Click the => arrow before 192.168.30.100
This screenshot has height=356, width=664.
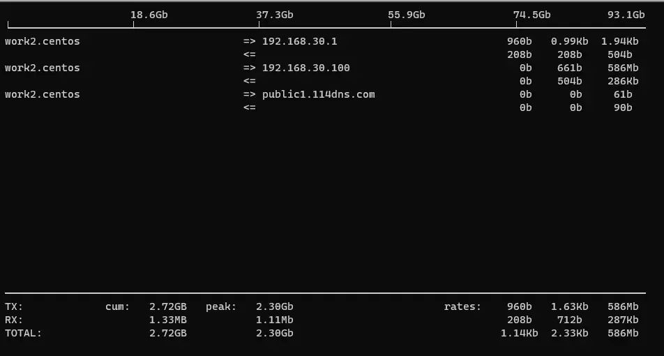[x=250, y=68]
